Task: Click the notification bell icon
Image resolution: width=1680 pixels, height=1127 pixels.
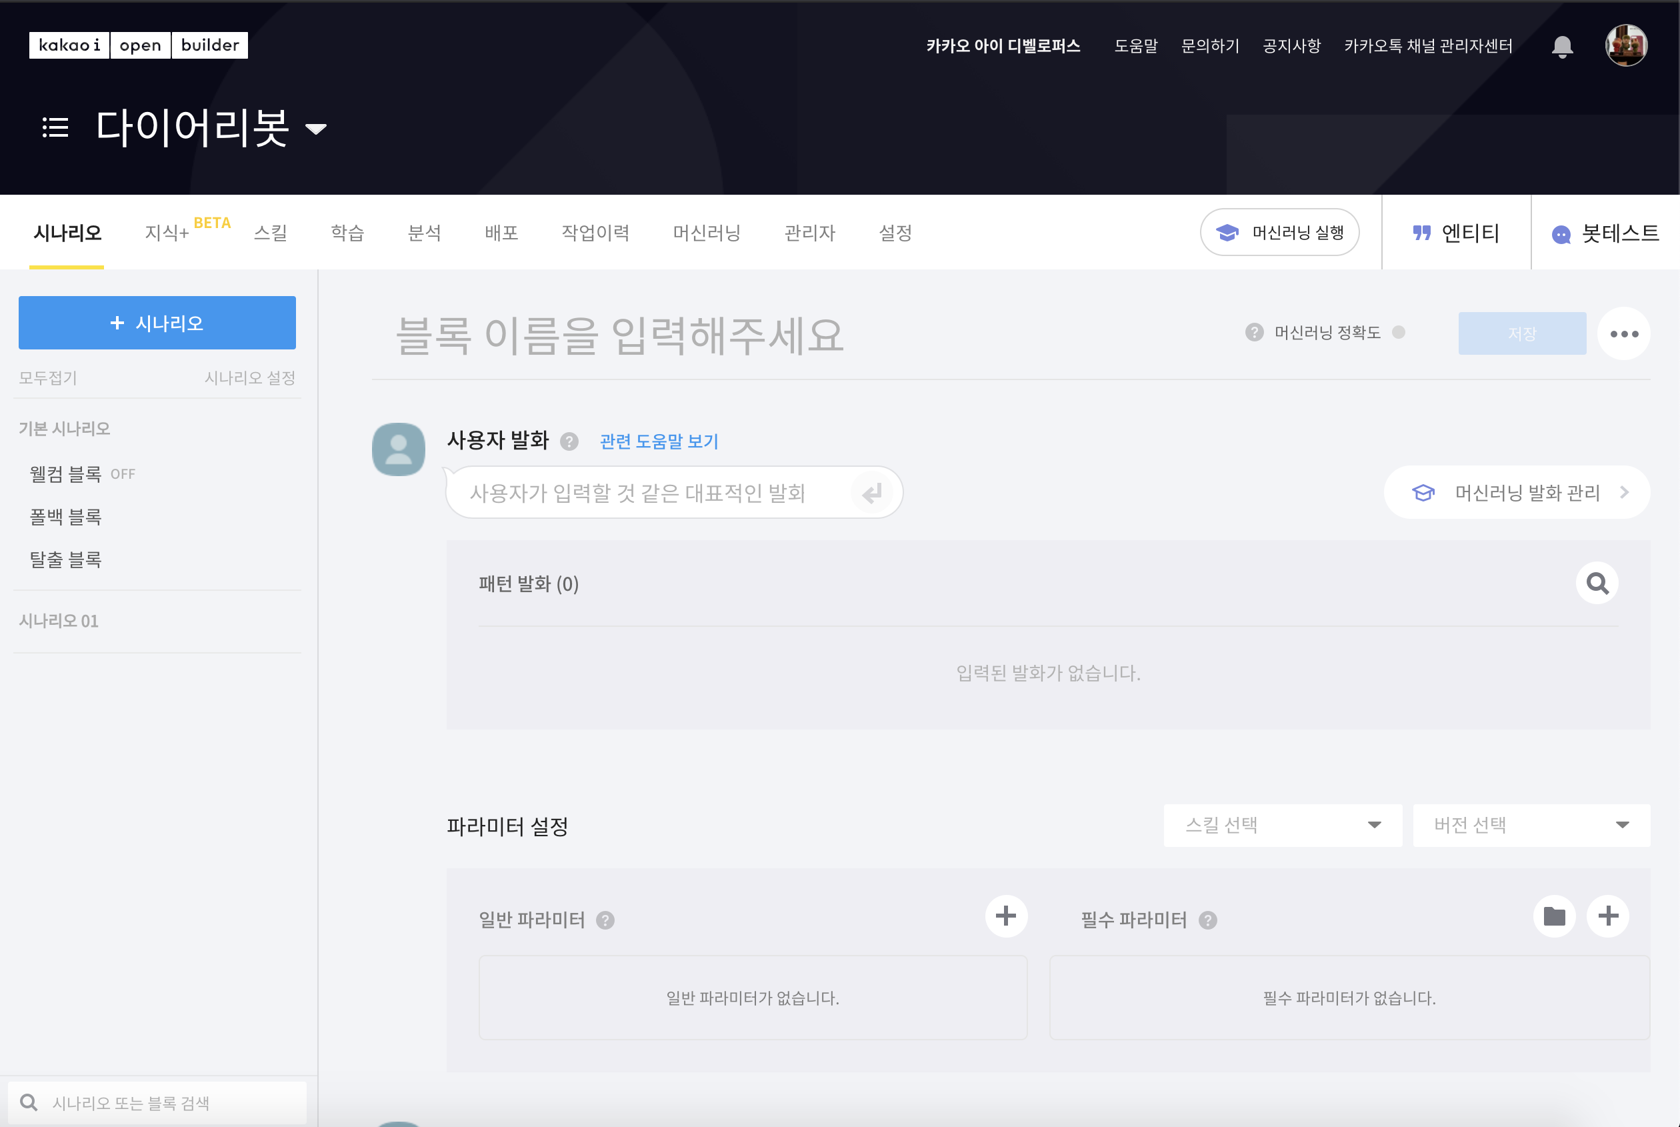Action: click(1561, 47)
